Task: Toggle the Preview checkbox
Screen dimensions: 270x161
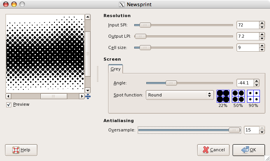Action: click(x=9, y=105)
